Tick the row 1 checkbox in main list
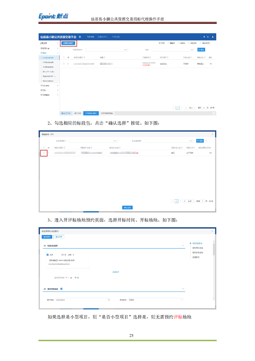Screen dimensions: 255x361 64,64
